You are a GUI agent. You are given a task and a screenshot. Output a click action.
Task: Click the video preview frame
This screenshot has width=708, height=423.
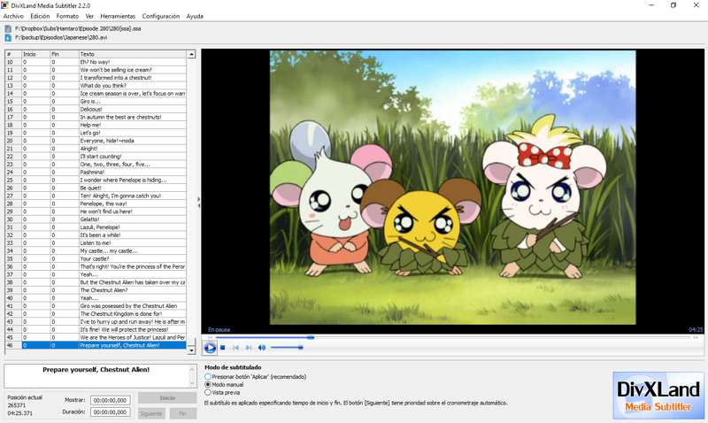453,188
